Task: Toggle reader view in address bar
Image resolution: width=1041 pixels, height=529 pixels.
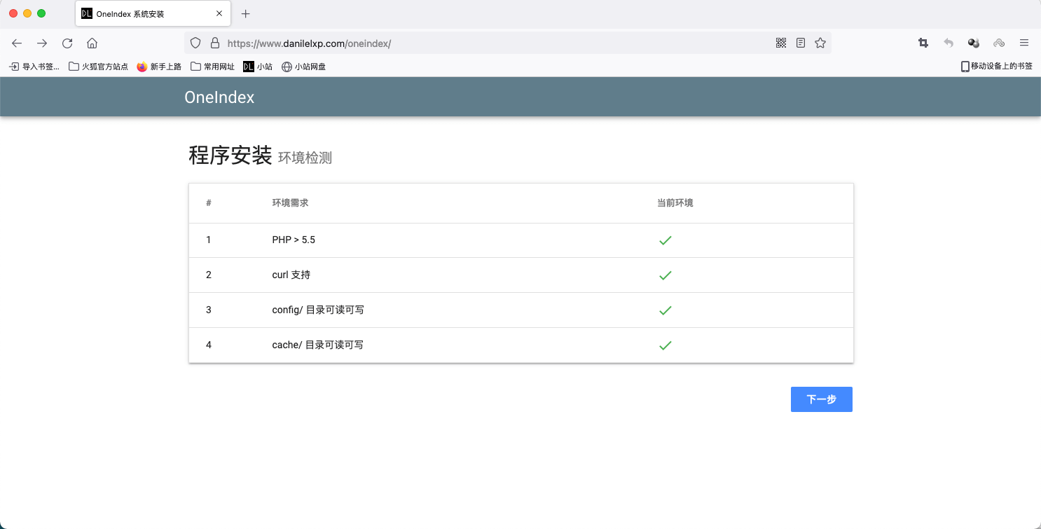Action: click(801, 43)
